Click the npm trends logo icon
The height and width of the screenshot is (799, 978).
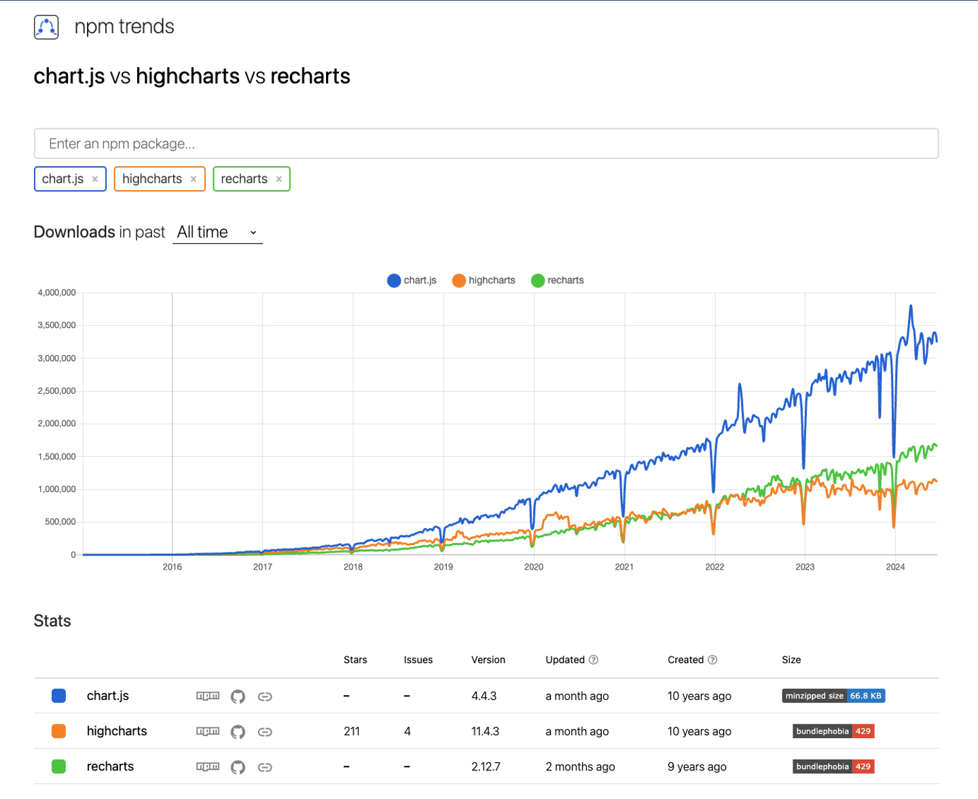pyautogui.click(x=46, y=27)
